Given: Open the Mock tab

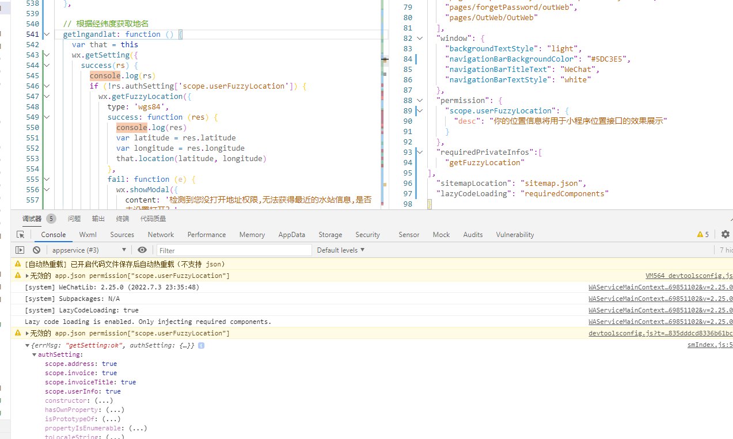Looking at the screenshot, I should [442, 235].
